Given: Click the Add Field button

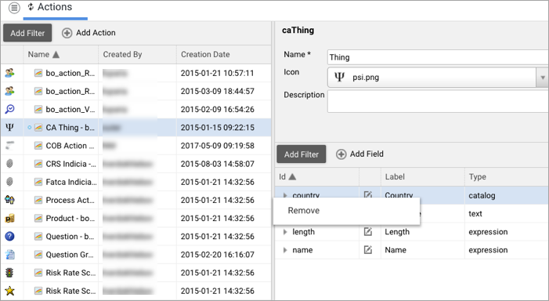Looking at the screenshot, I should coord(360,154).
